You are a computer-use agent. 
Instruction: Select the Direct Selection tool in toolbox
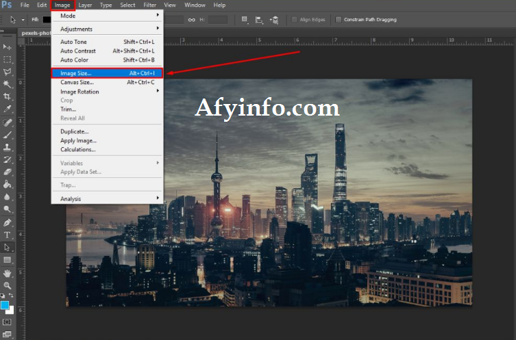[8, 248]
